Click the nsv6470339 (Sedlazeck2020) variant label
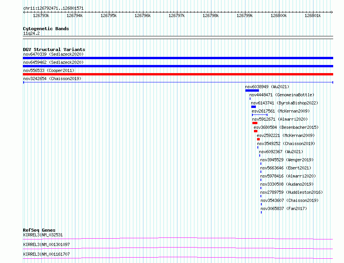 (53, 54)
